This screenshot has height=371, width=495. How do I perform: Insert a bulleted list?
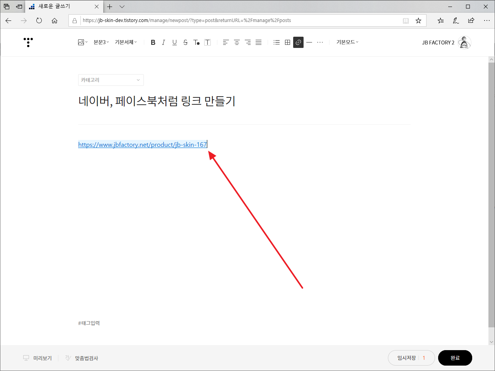(x=277, y=43)
